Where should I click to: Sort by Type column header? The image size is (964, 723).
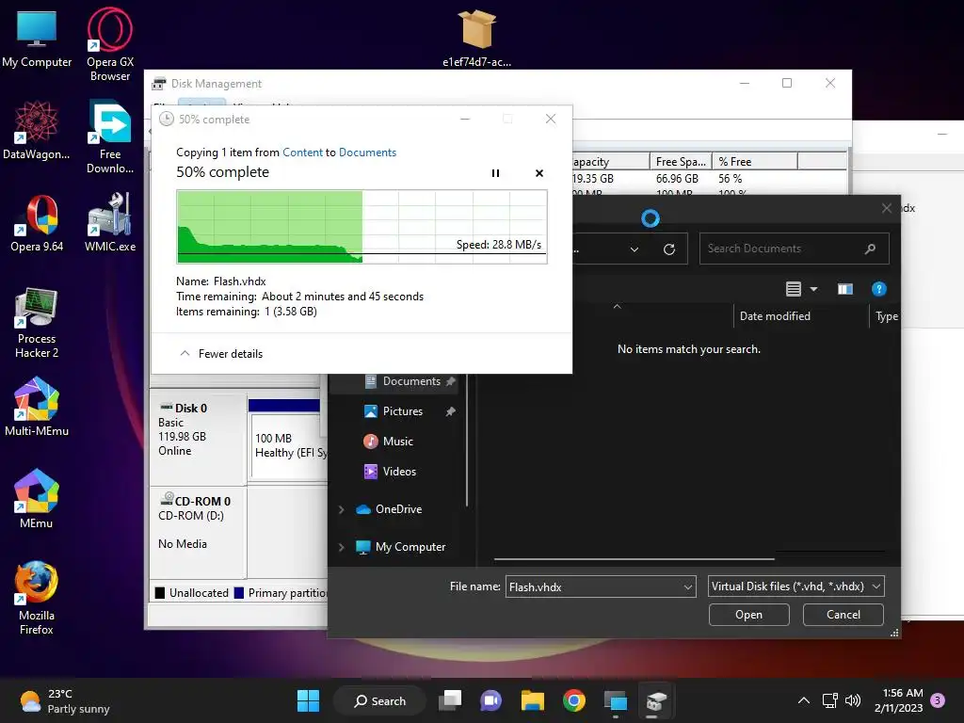[x=887, y=316]
